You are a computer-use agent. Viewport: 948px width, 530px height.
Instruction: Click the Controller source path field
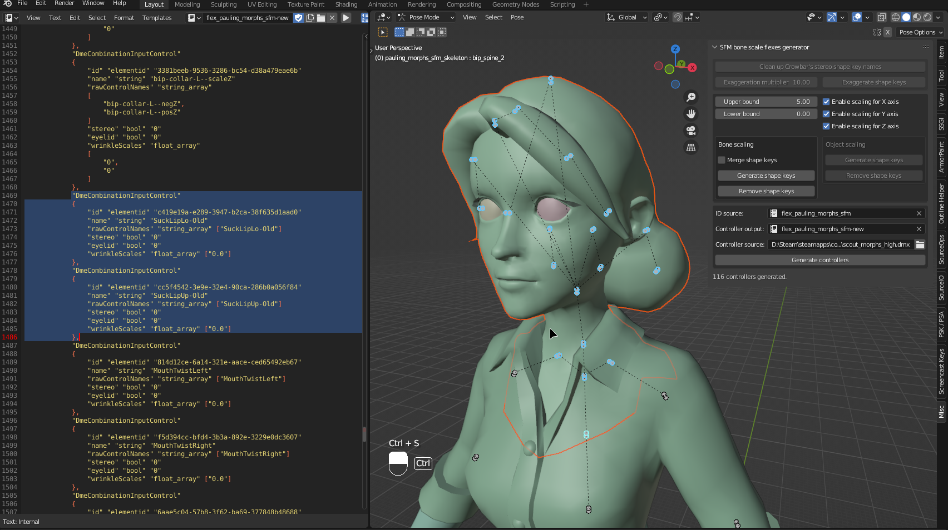click(841, 244)
